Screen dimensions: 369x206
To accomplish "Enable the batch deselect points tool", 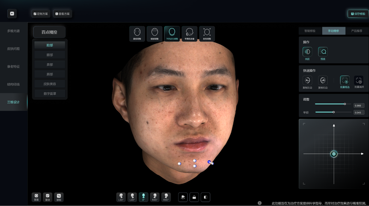I will tap(359, 80).
